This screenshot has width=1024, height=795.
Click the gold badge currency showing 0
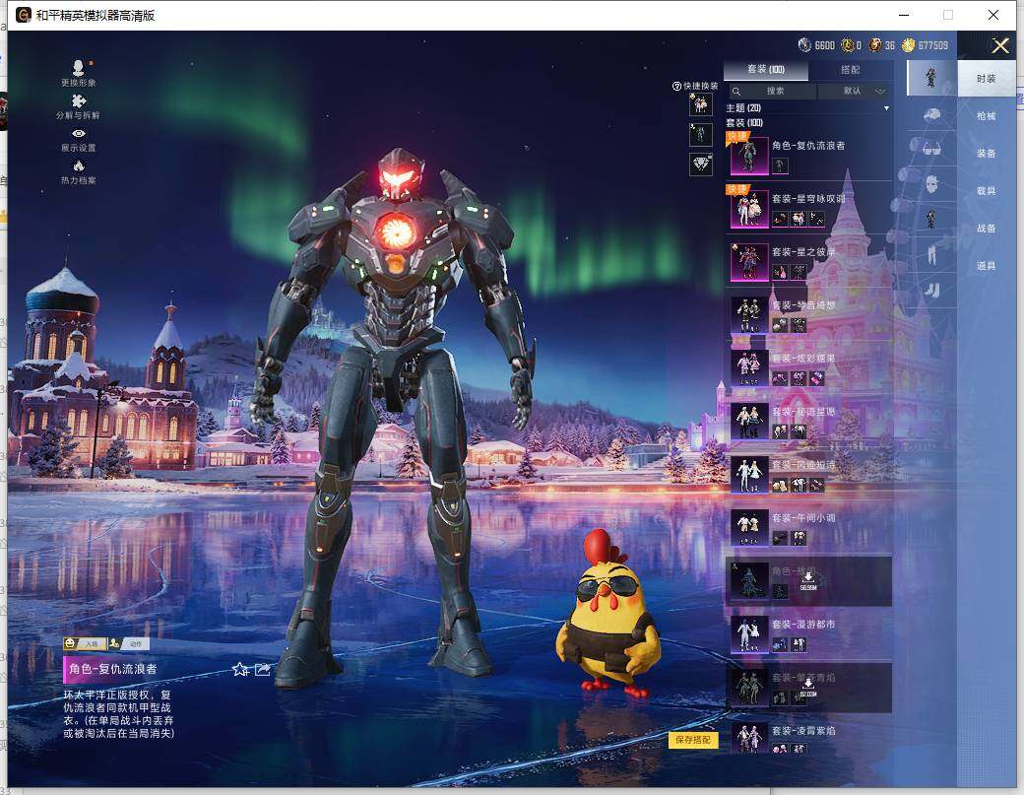(x=848, y=45)
